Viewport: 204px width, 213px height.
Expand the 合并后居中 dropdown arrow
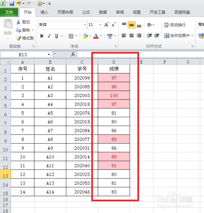click(x=192, y=35)
